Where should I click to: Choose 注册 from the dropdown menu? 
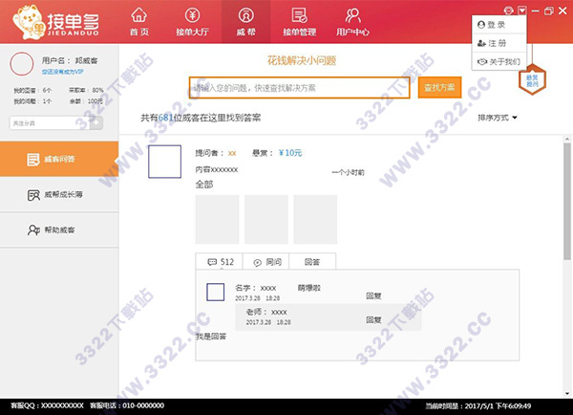499,43
